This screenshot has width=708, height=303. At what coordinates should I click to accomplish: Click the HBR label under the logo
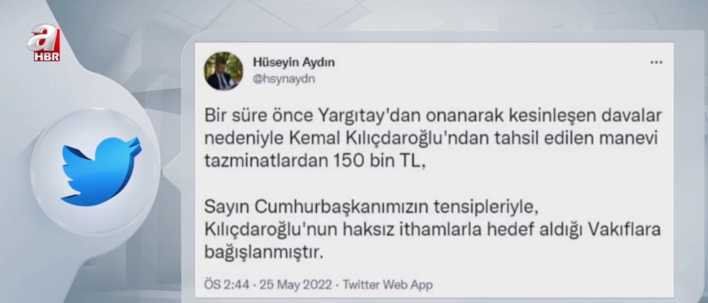[x=47, y=57]
